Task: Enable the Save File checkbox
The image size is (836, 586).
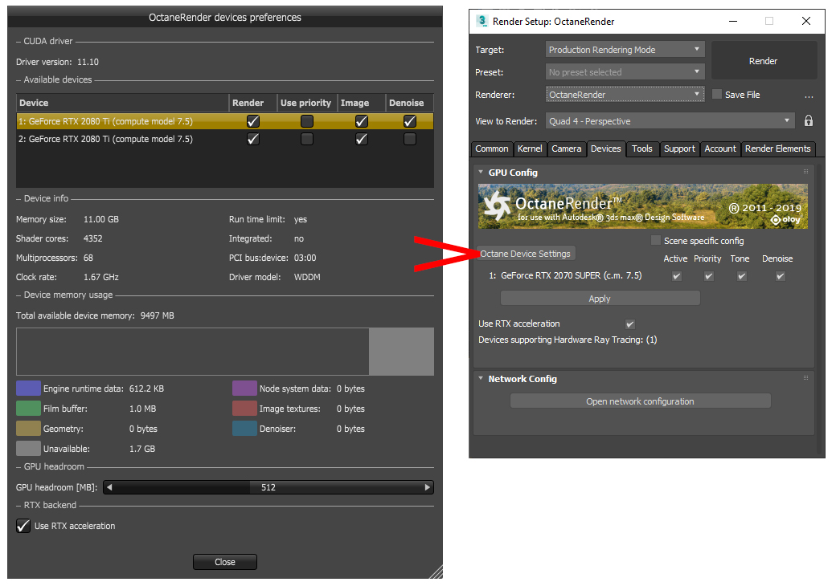Action: pos(717,94)
